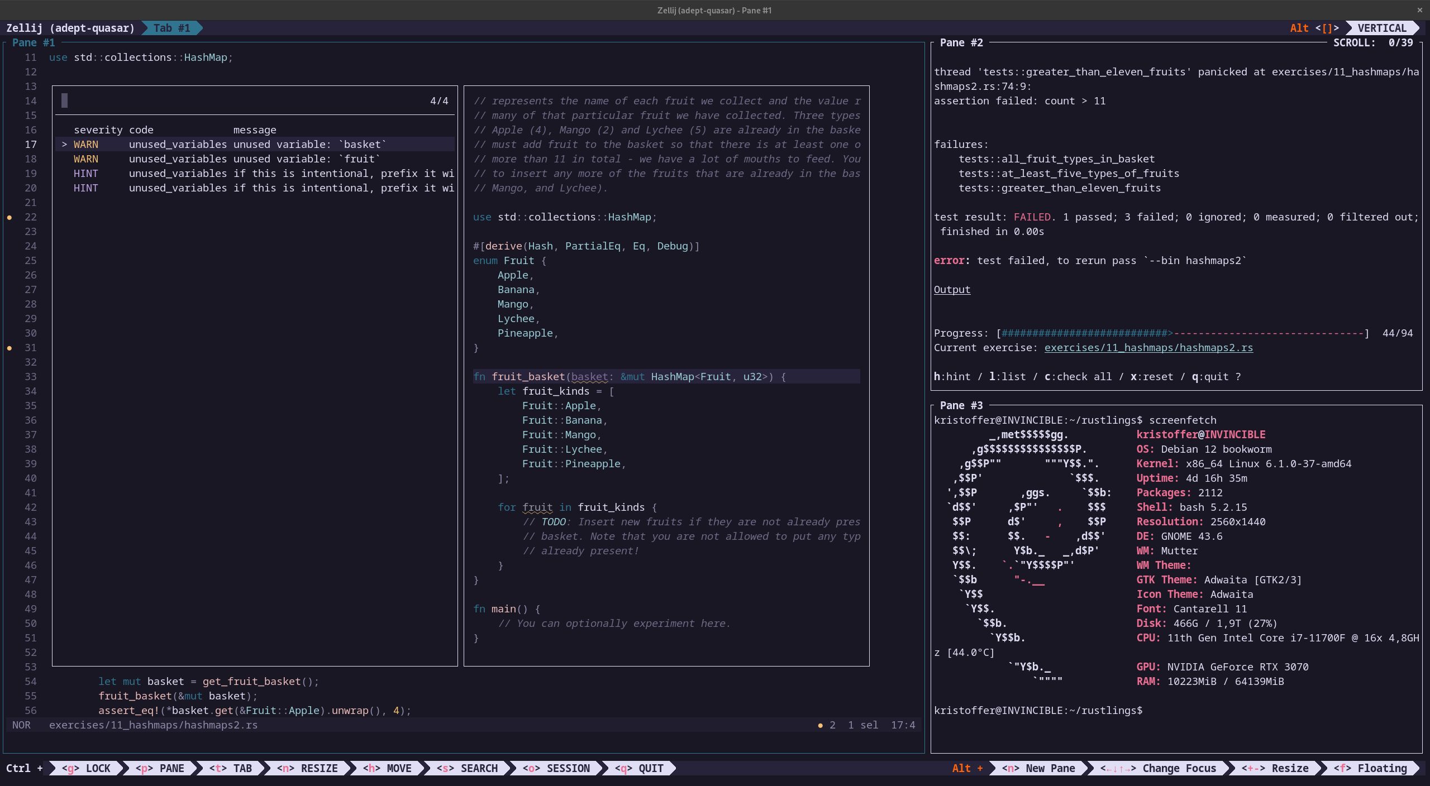Image resolution: width=1430 pixels, height=786 pixels.
Task: Click the Zellij (adept-quasar) session name
Action: [x=70, y=28]
